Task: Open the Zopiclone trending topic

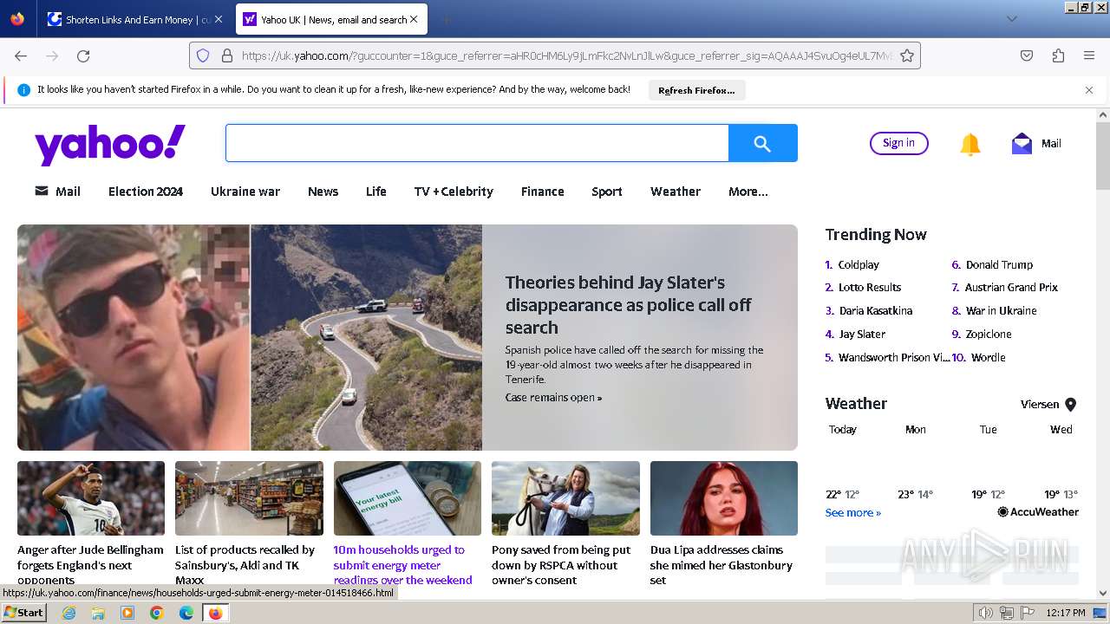Action: [x=989, y=334]
